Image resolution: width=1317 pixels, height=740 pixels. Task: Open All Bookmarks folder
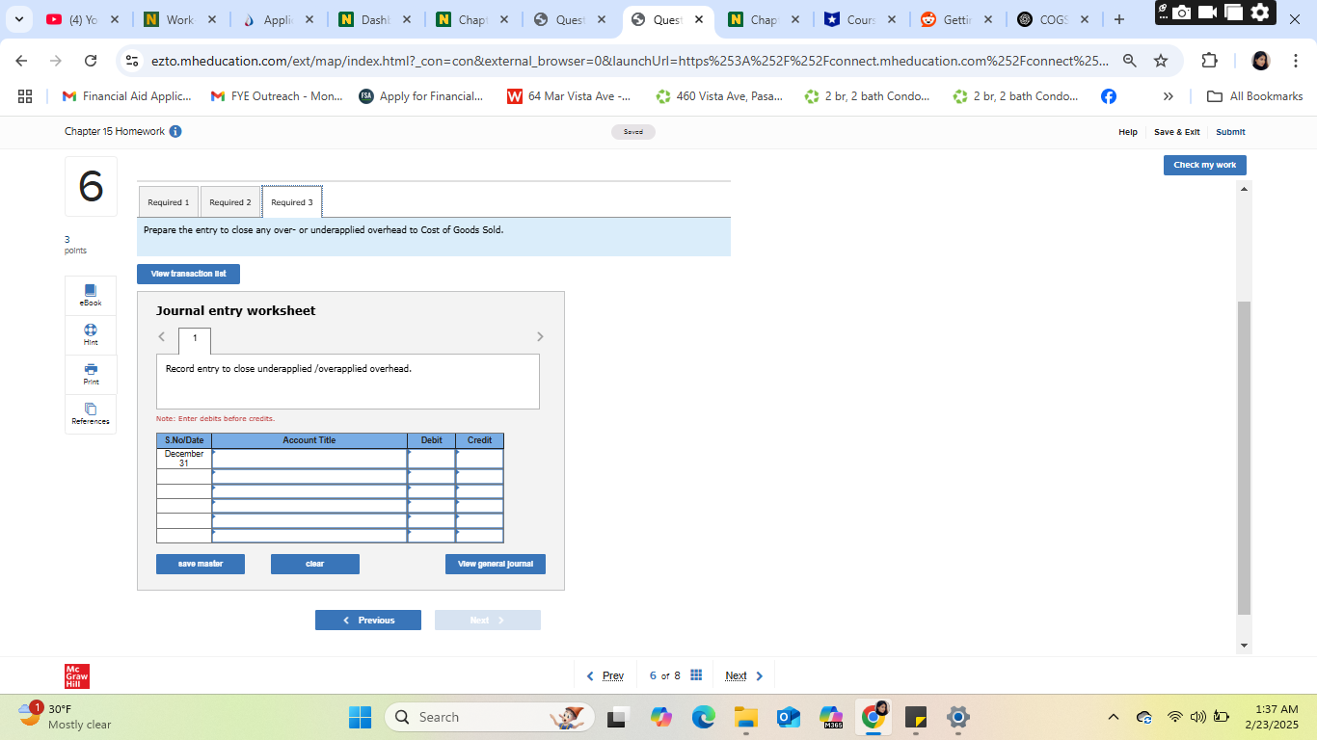click(x=1254, y=96)
